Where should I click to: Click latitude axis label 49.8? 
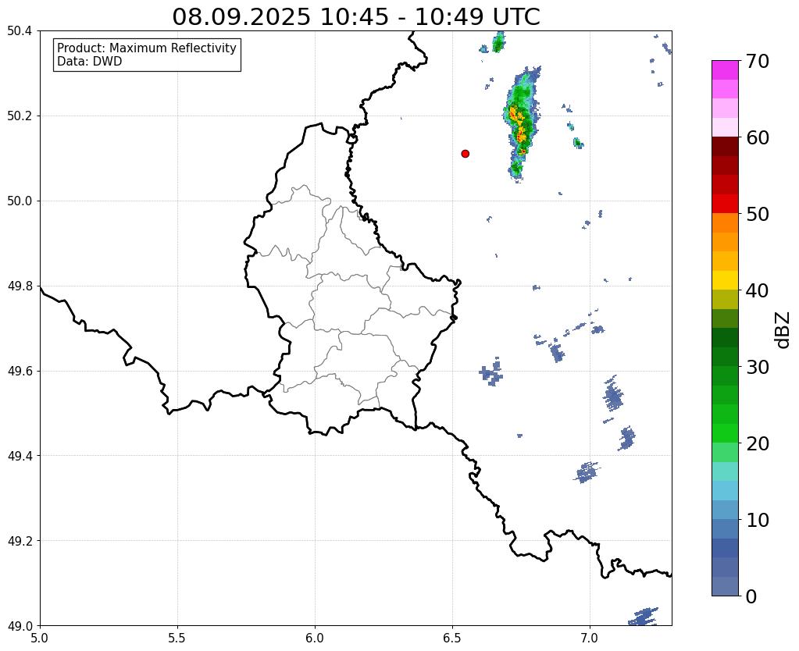pyautogui.click(x=20, y=286)
